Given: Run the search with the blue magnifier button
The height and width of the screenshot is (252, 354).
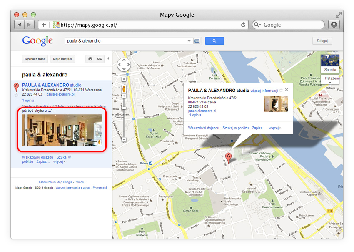Looking at the screenshot, I should click(214, 41).
